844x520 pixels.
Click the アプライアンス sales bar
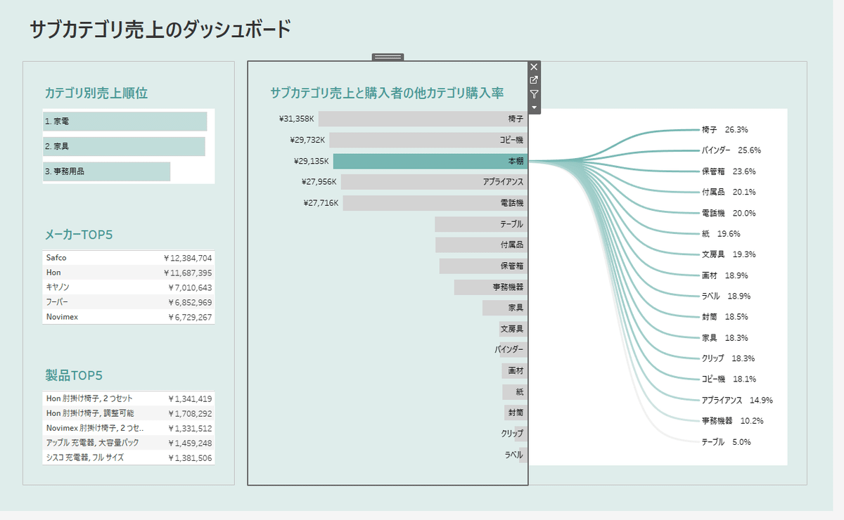point(433,182)
